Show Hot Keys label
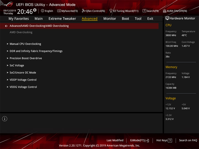Viewport: 199px width, 149px height. tap(162, 140)
